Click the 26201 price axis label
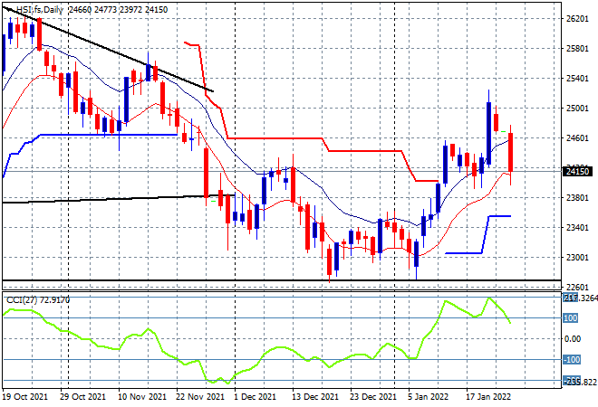 point(577,19)
